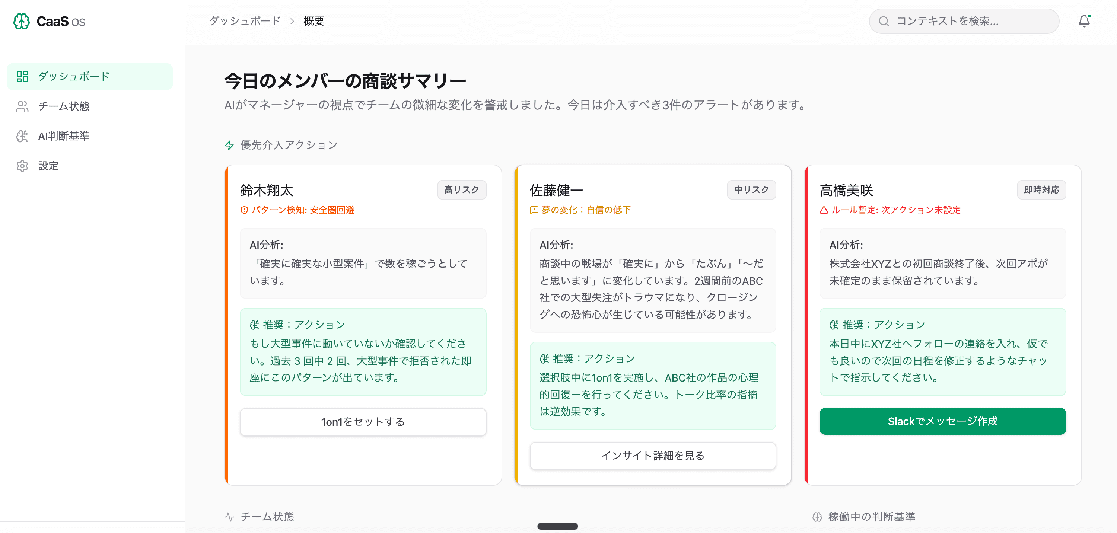Click the search magnifier icon
This screenshot has height=533, width=1117.
884,21
